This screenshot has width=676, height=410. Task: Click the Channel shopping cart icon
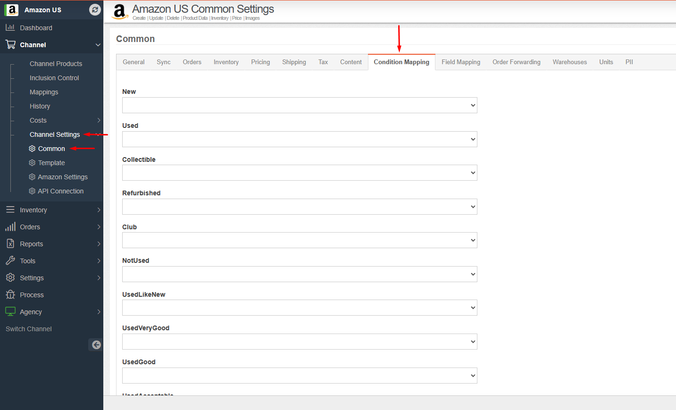tap(10, 44)
